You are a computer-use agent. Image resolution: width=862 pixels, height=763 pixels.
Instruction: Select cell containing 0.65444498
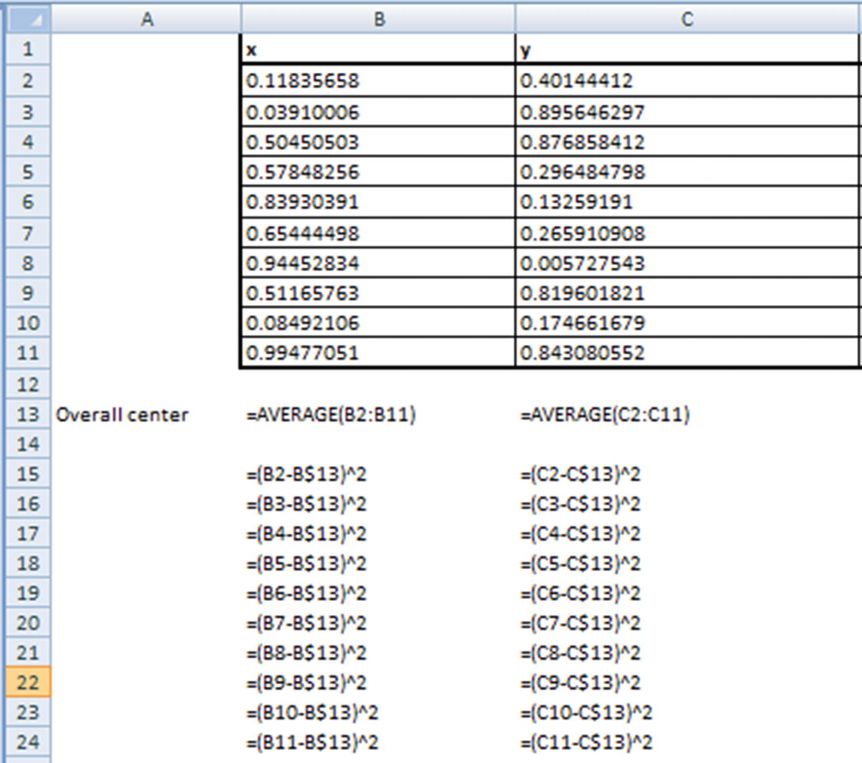(378, 233)
